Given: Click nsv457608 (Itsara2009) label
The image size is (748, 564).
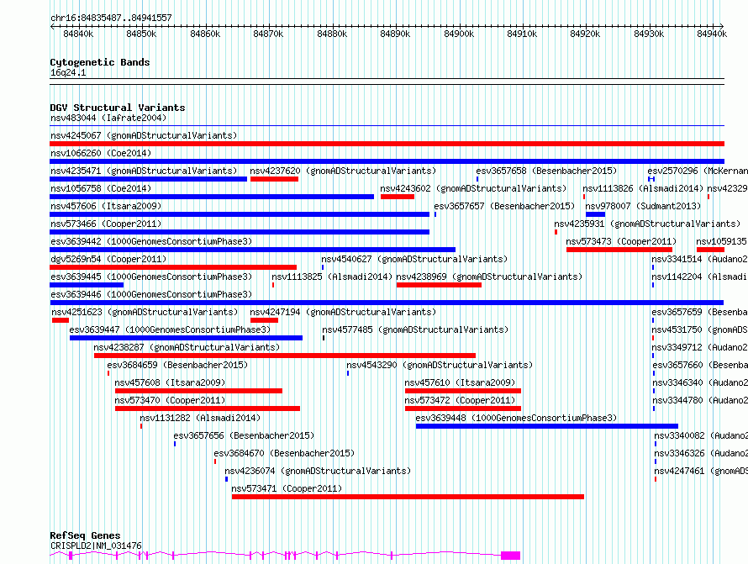Looking at the screenshot, I should tap(170, 382).
